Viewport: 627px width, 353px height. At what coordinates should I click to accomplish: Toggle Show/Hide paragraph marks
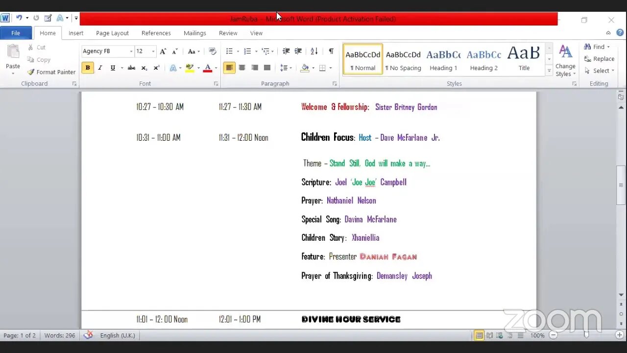pyautogui.click(x=331, y=51)
